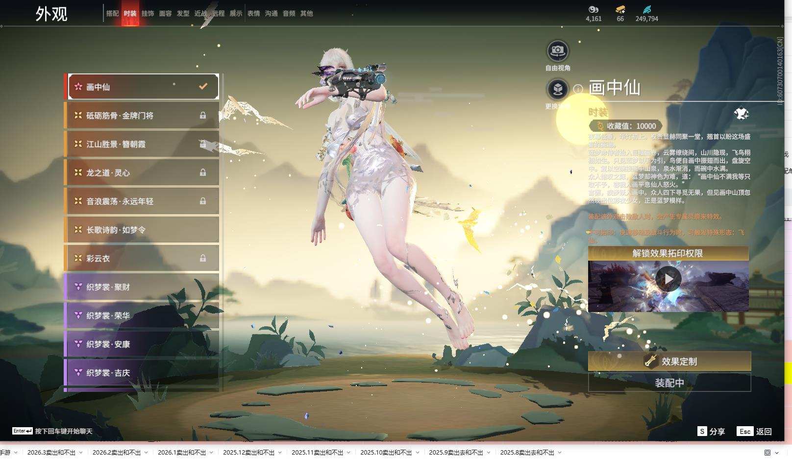Select the 龙之道·灵心 outfit name
This screenshot has height=460, width=792.
pos(108,172)
